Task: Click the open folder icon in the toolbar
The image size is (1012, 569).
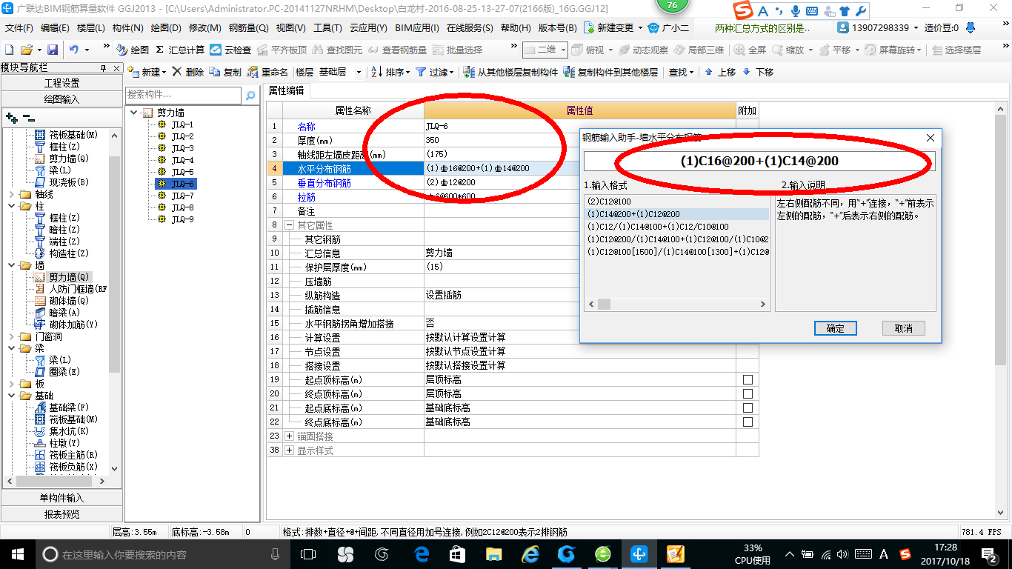Action: tap(26, 50)
